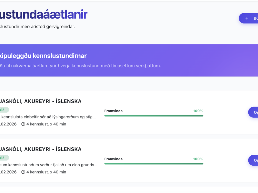
Task: Click the description mentioning 'kennslustundum verður fjallað'
Action: (48, 165)
